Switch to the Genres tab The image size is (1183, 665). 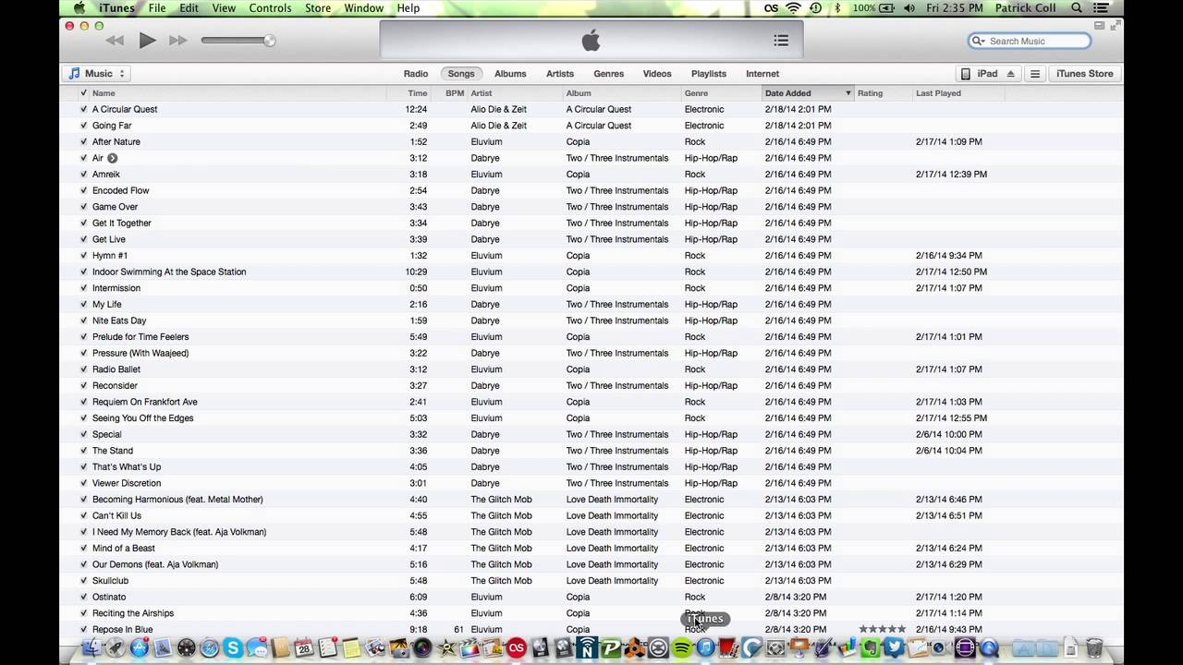(x=608, y=74)
